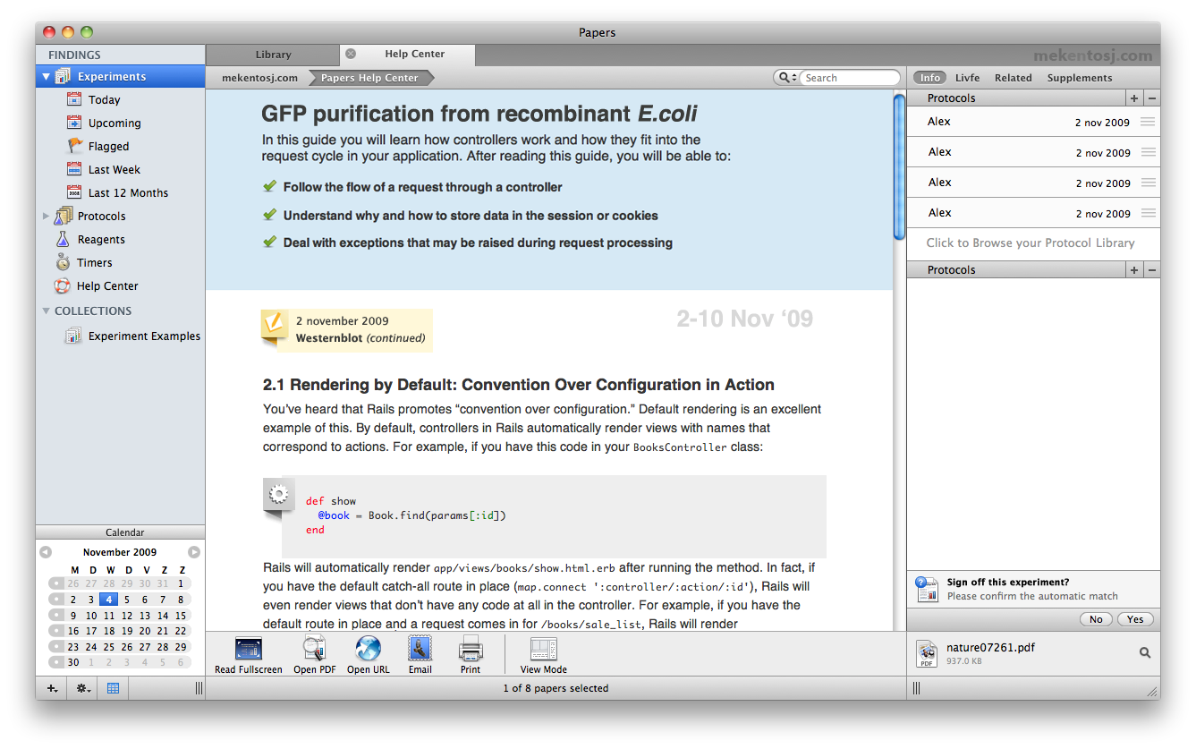Select Today in the sidebar
1196x749 pixels.
pos(104,100)
